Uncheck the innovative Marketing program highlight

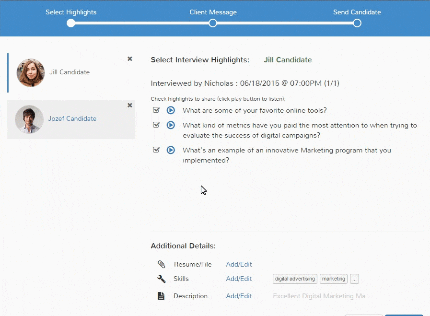point(156,150)
